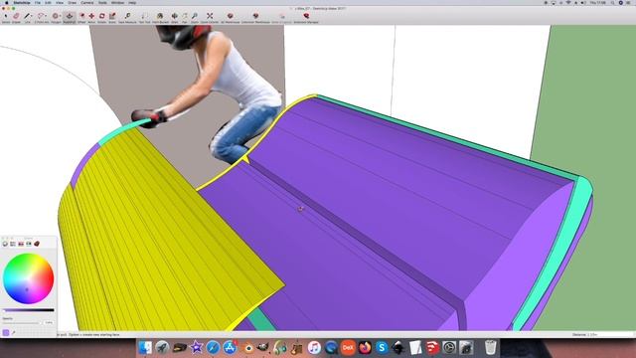The image size is (636, 358).
Task: Click the Opacity slider track
Action: (22, 322)
